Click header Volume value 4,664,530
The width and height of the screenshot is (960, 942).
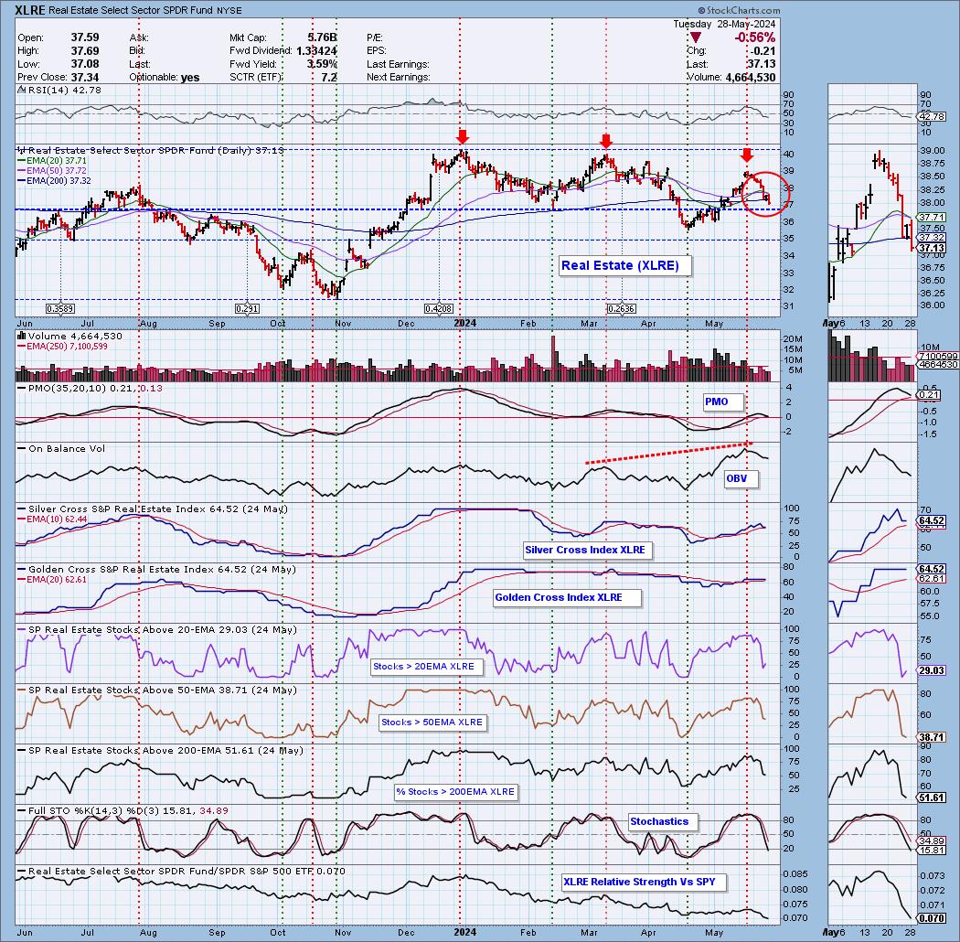pos(751,77)
